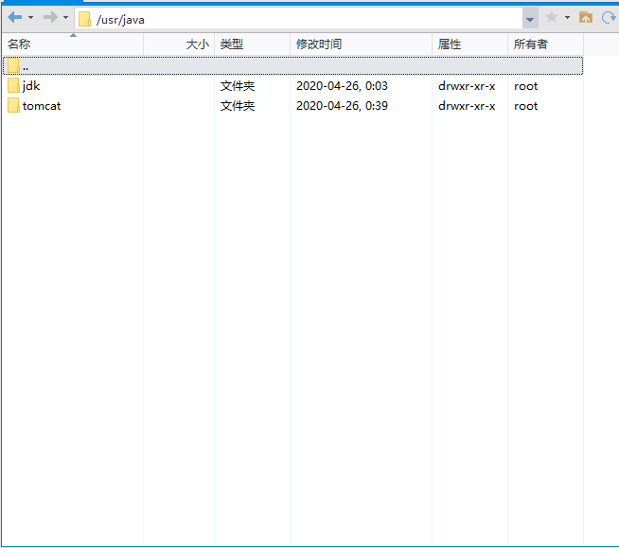Open the forward history dropdown arrow
The image size is (619, 548).
66,17
